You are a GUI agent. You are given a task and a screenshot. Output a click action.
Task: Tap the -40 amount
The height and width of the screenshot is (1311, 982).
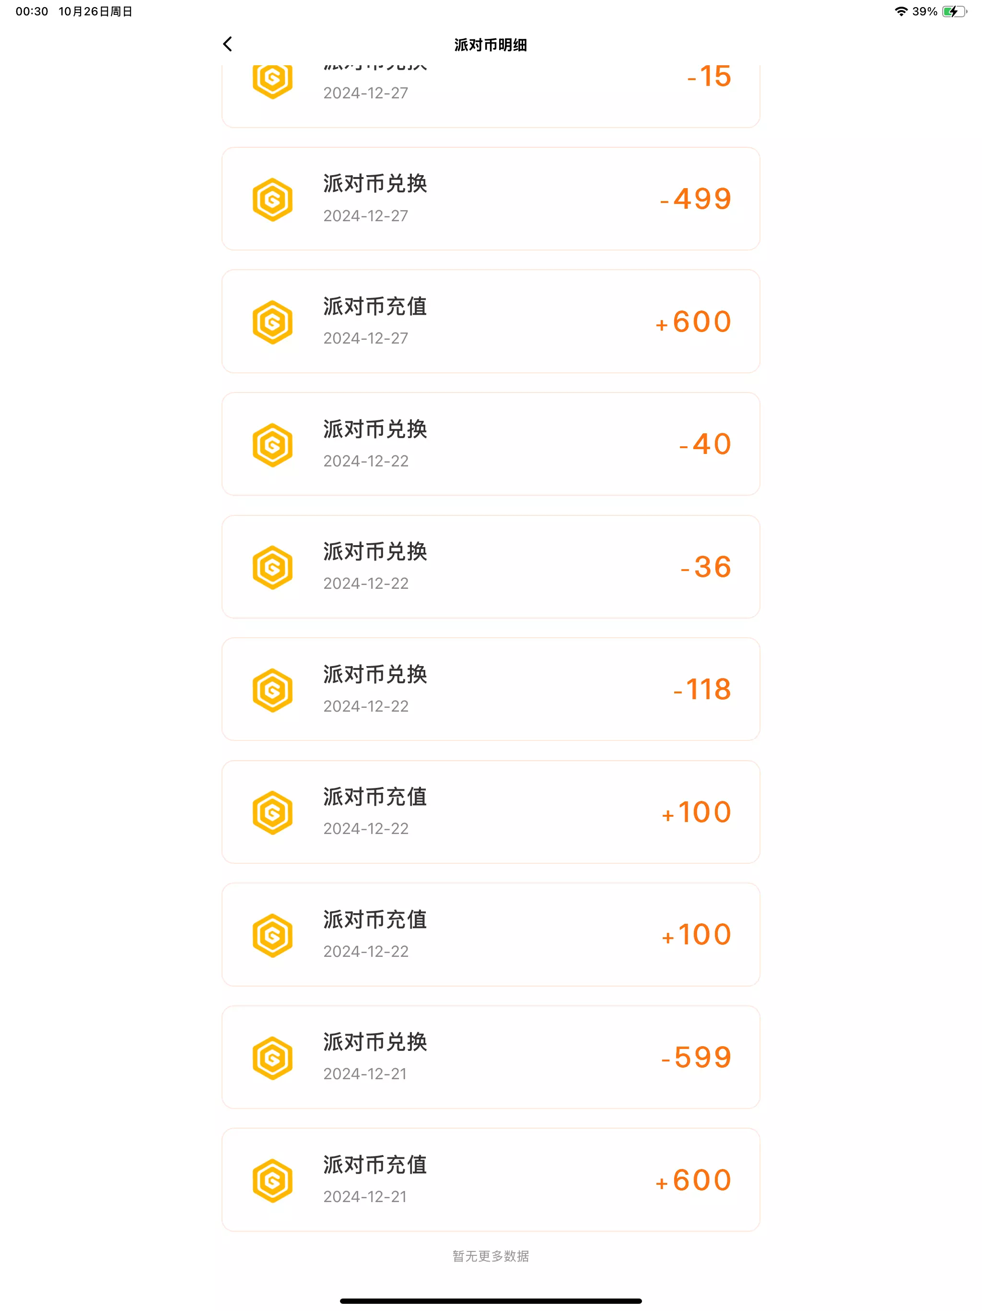point(705,444)
